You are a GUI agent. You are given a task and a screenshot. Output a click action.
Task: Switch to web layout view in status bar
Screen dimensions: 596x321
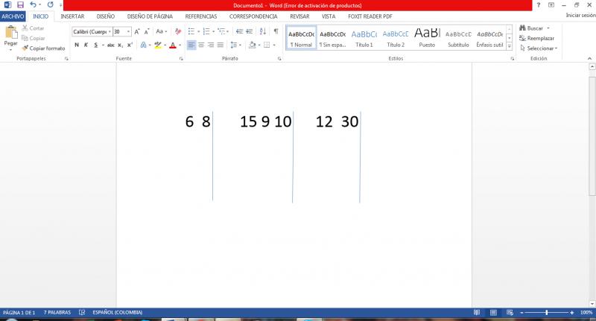pos(510,312)
